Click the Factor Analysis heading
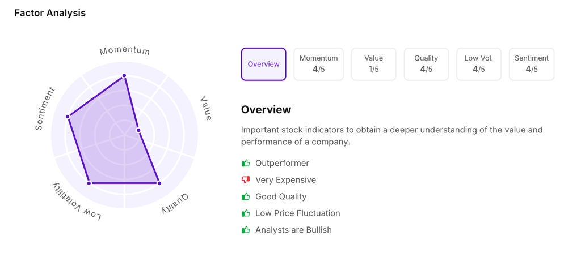 pyautogui.click(x=50, y=13)
